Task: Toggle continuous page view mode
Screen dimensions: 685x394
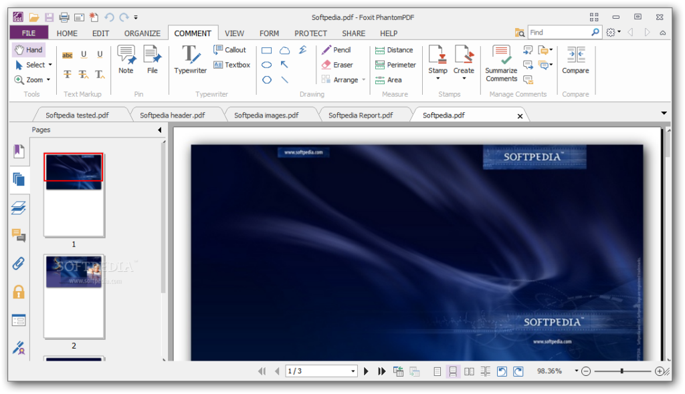Action: 453,371
